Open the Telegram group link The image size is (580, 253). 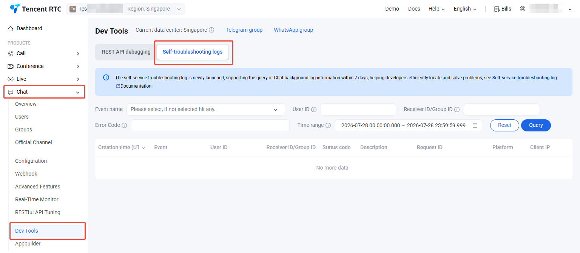[x=244, y=30]
